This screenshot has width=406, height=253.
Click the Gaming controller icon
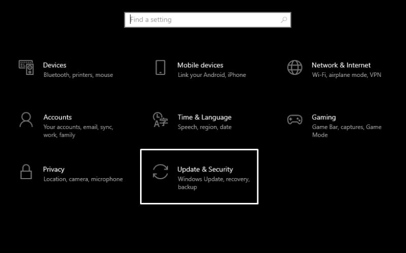pyautogui.click(x=295, y=120)
